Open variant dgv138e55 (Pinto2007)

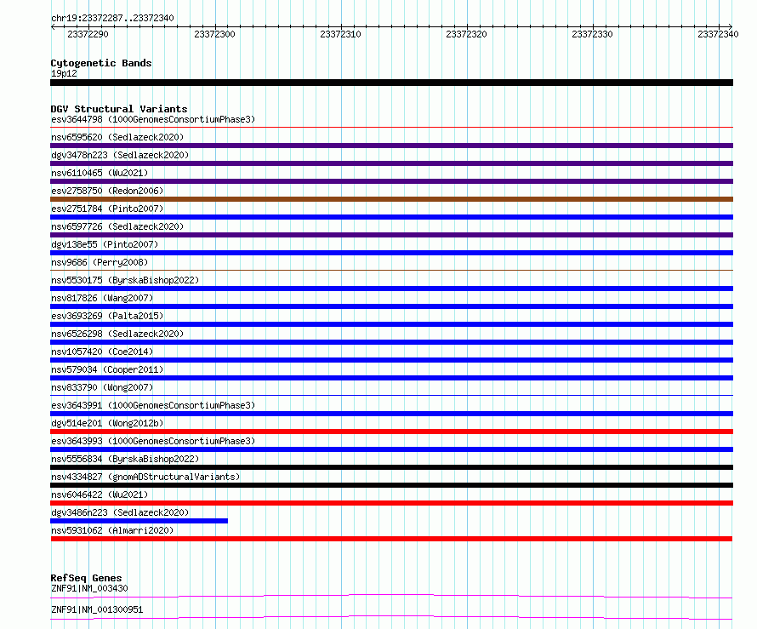click(x=105, y=244)
